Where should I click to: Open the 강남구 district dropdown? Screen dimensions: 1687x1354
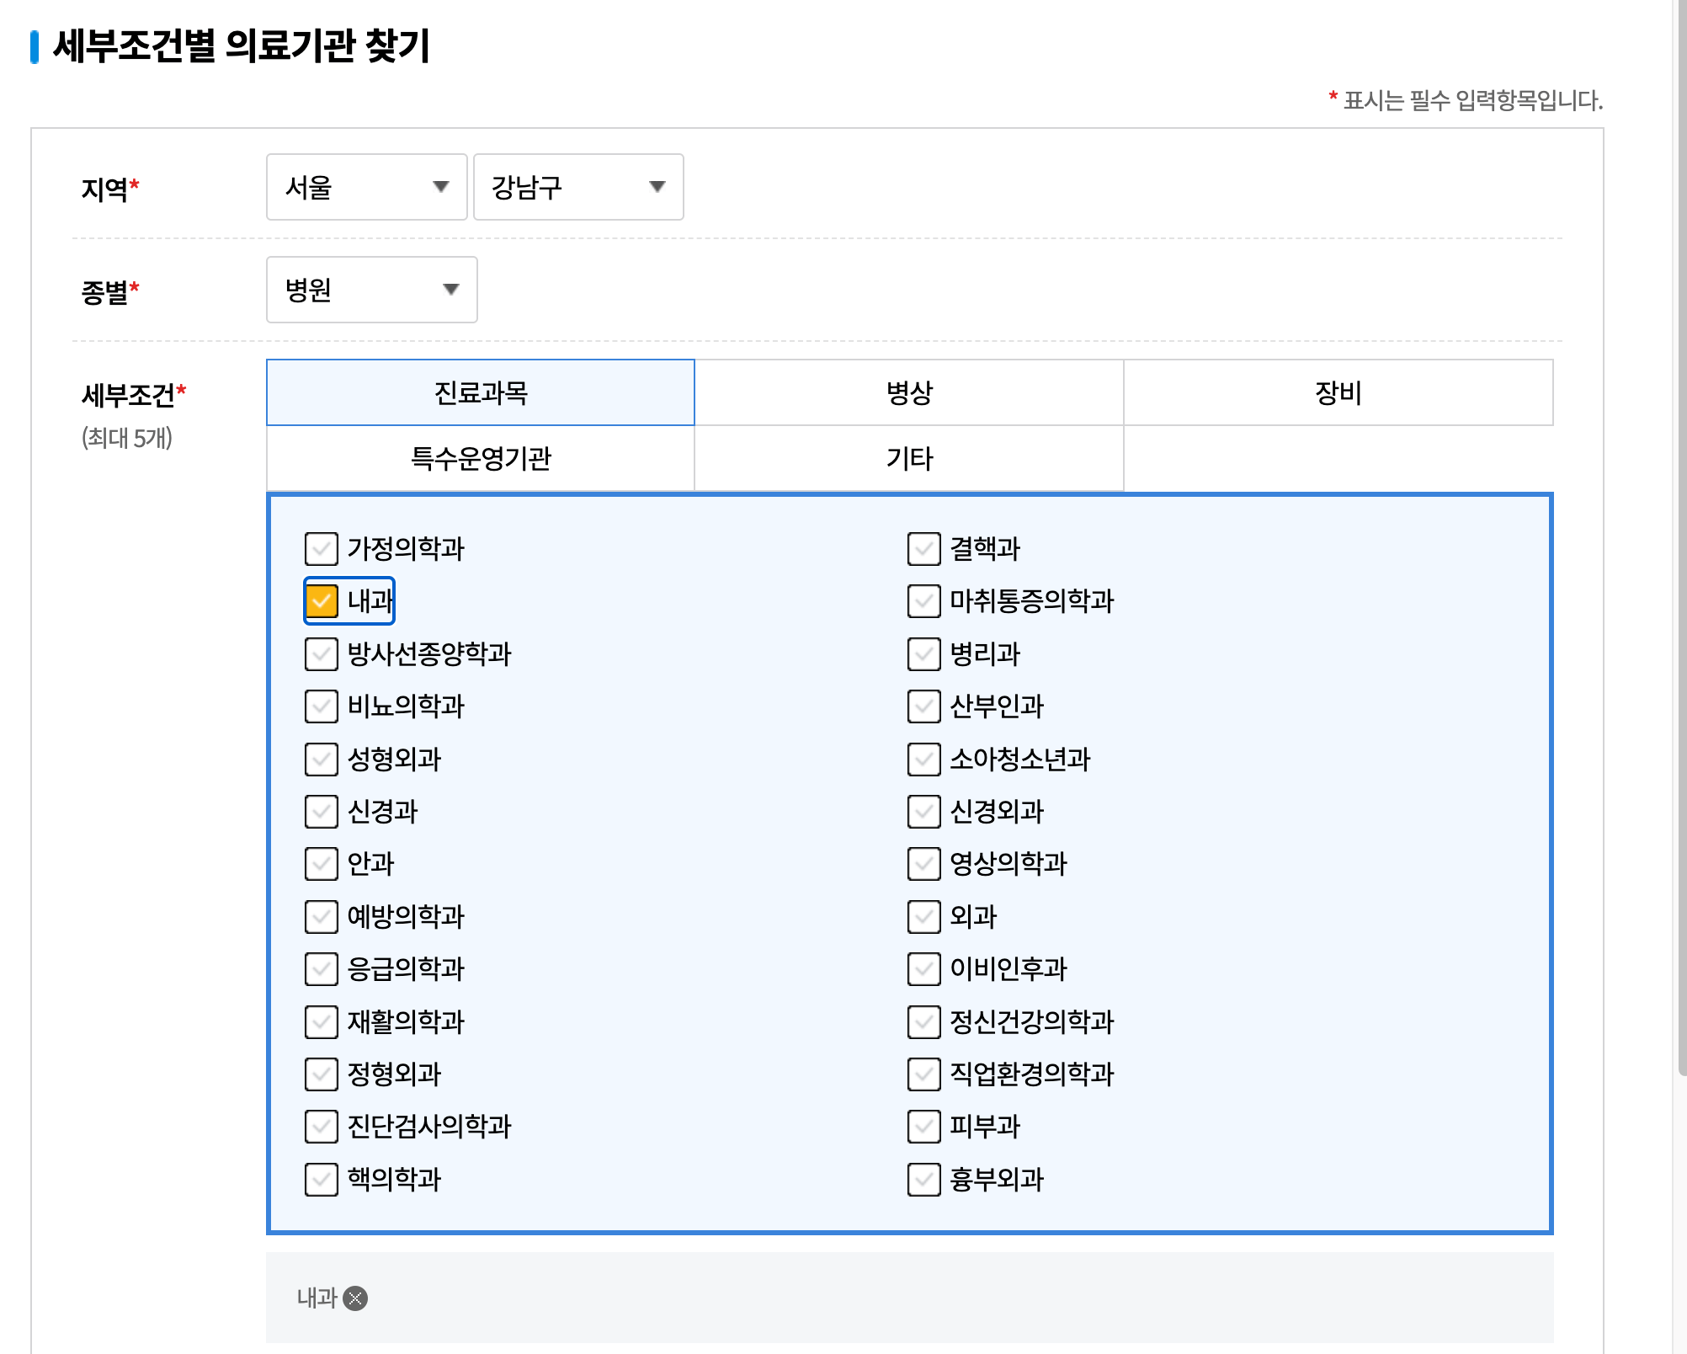click(577, 187)
